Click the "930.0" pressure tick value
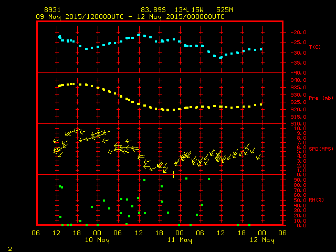Image resolution: width=336 pixels, height=252 pixels. coord(298,94)
